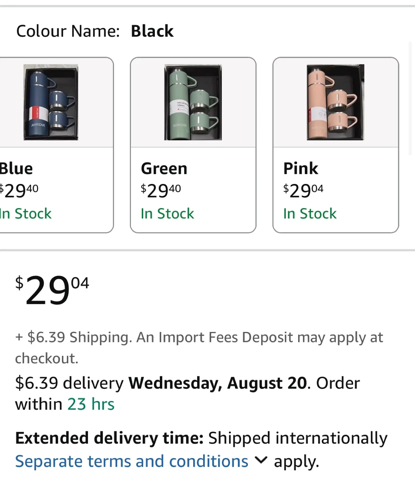Screen dimensions: 415x480
Task: Select the Green flask set thumbnail
Action: 193,102
